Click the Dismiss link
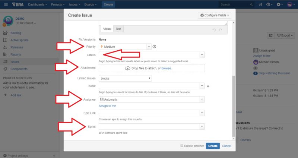 [245, 140]
